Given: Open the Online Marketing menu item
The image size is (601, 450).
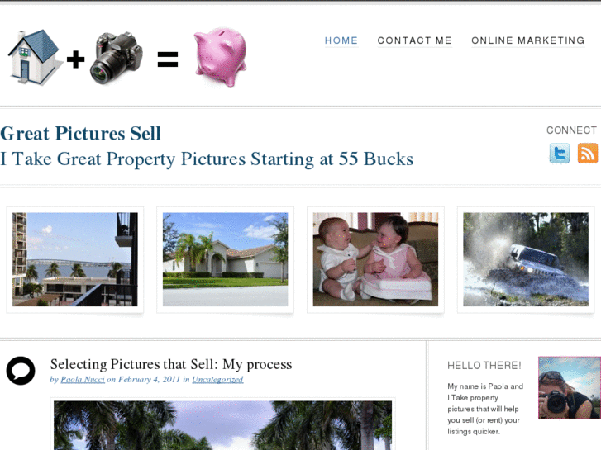Looking at the screenshot, I should point(527,40).
